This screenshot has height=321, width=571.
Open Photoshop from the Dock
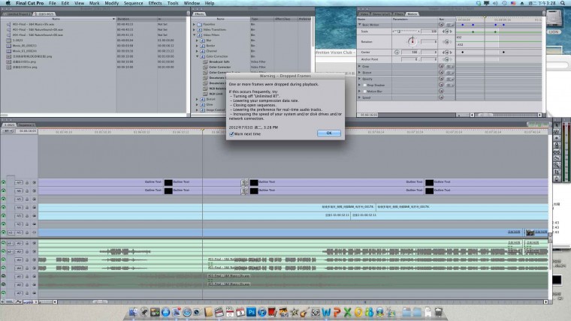(252, 311)
